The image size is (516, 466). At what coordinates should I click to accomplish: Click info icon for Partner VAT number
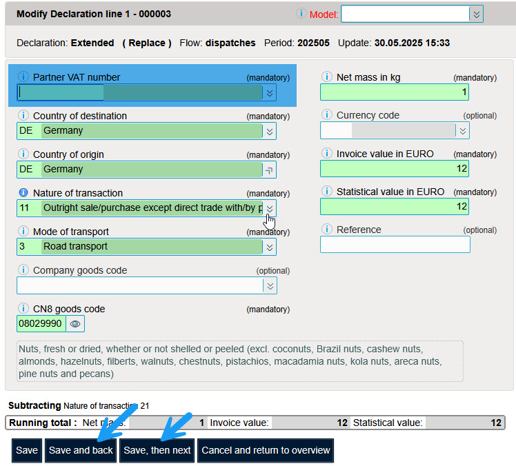tap(23, 77)
